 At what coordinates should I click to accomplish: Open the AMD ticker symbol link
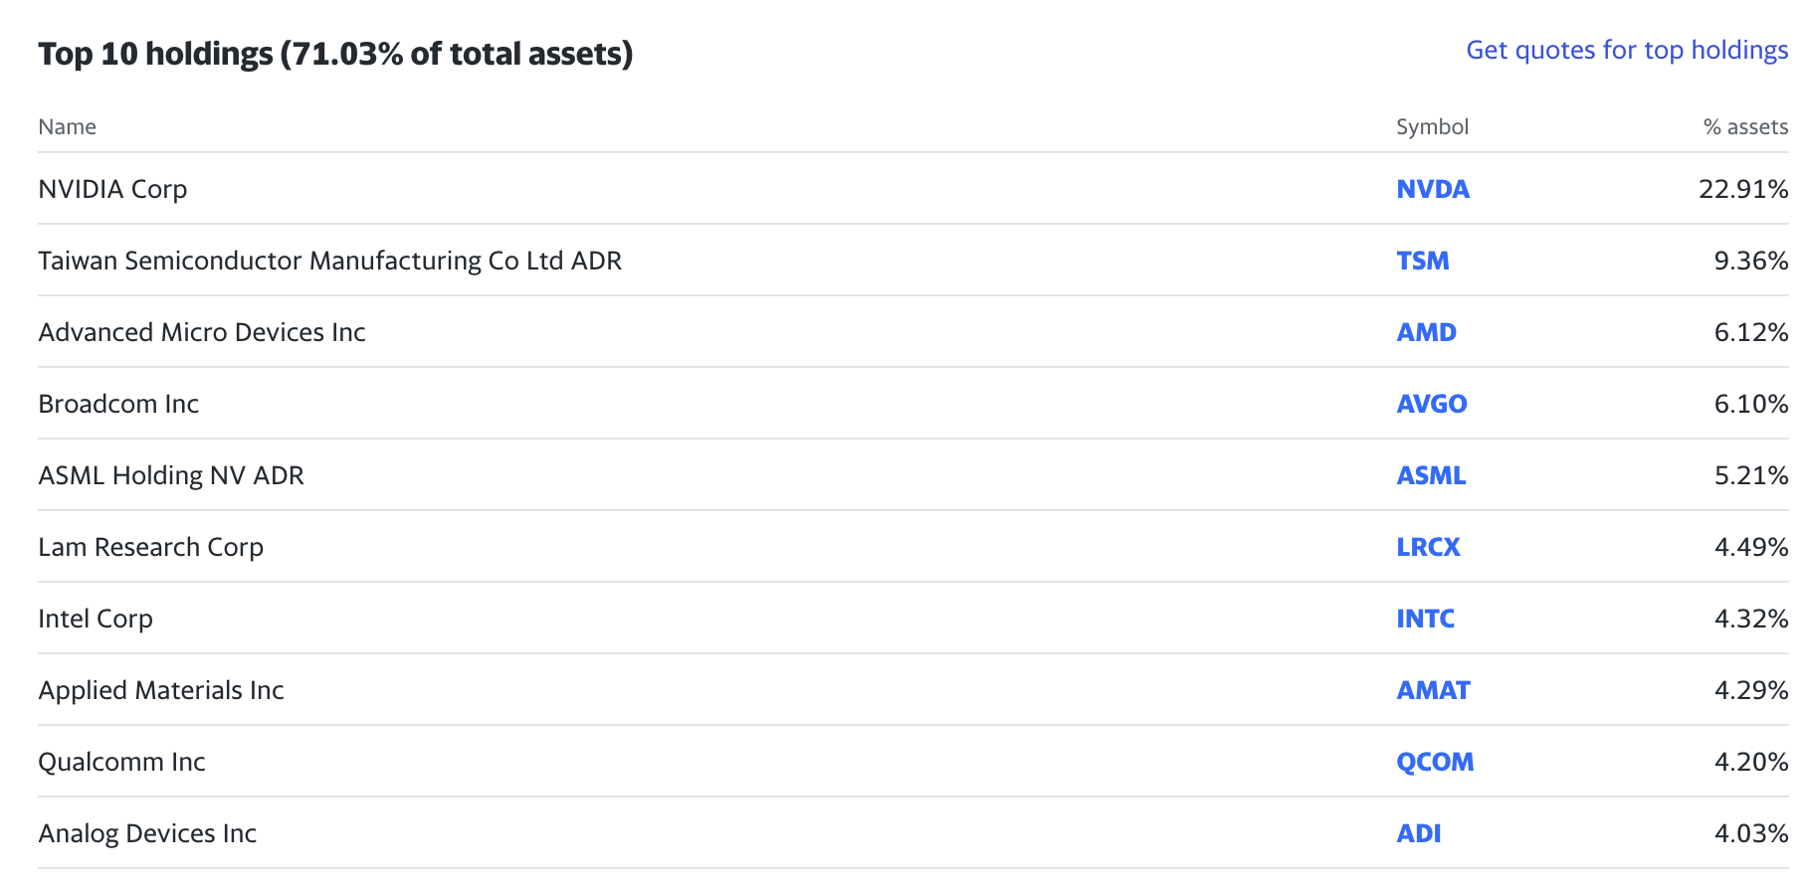click(x=1426, y=332)
